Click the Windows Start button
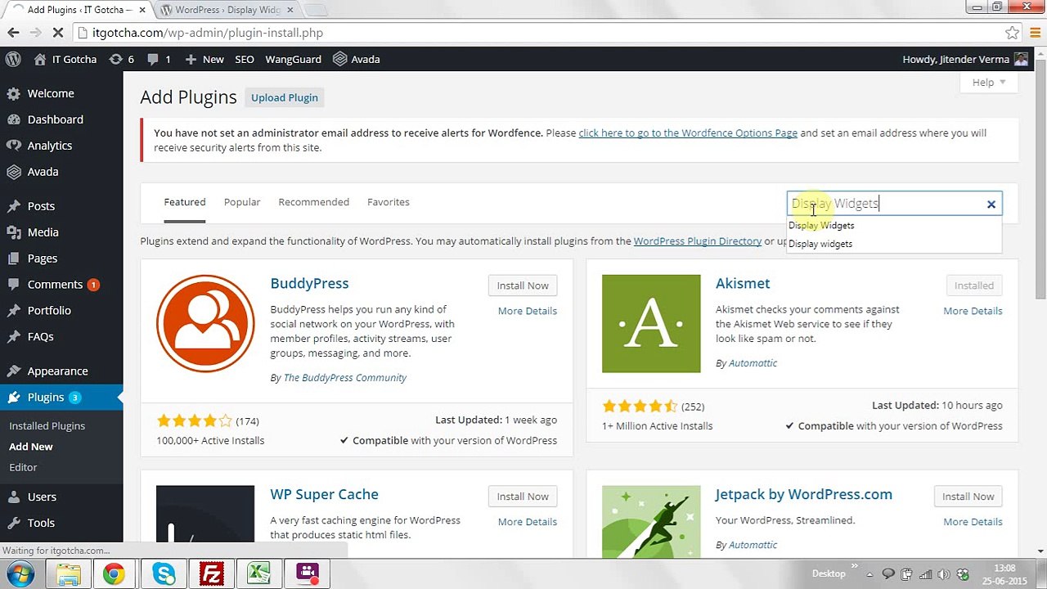 point(19,573)
